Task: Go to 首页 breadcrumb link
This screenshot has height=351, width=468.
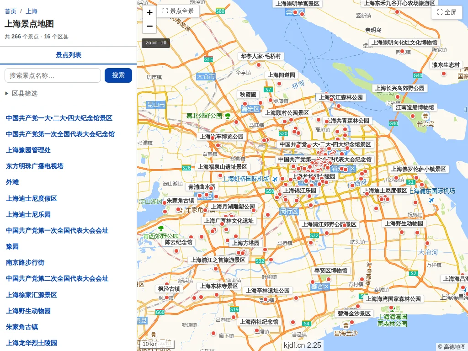Action: 11,11
